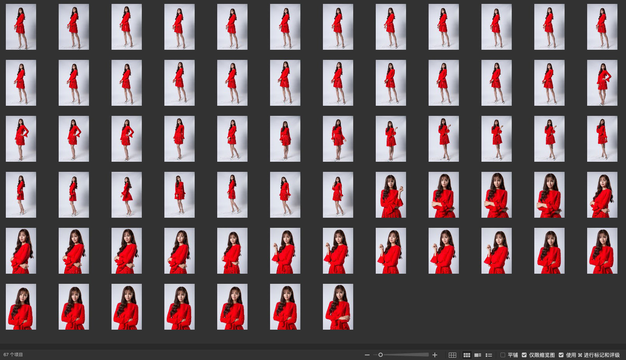Viewport: 626px width, 360px height.
Task: Select the last thumbnail in the fifth row
Action: (x=602, y=251)
